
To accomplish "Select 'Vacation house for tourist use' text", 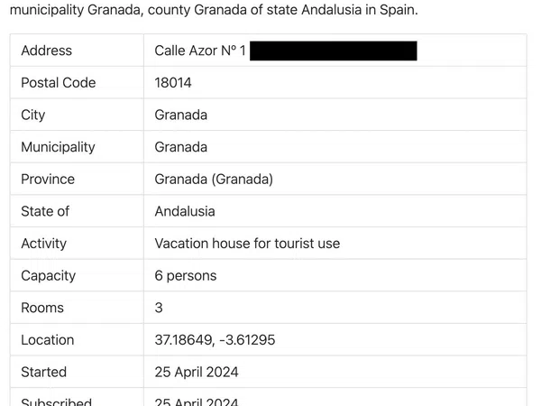I will point(247,244).
